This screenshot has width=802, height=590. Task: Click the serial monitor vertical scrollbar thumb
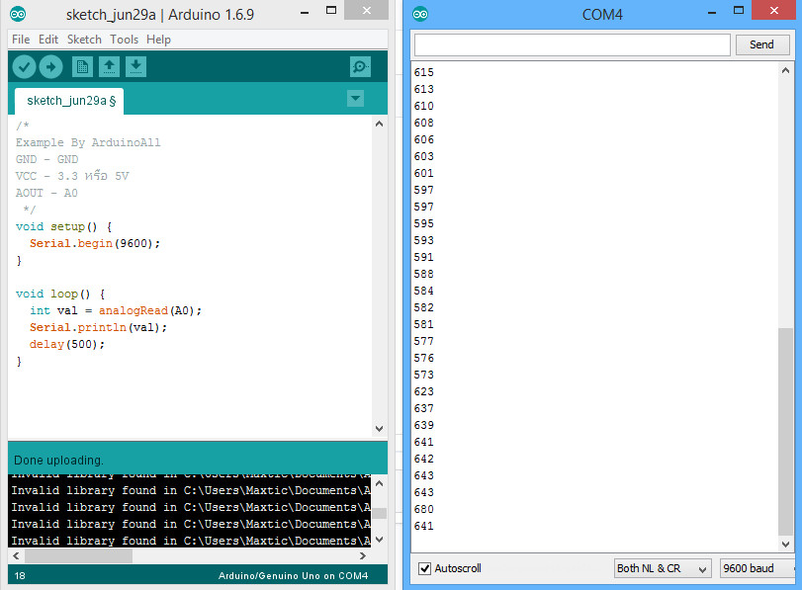coord(785,432)
